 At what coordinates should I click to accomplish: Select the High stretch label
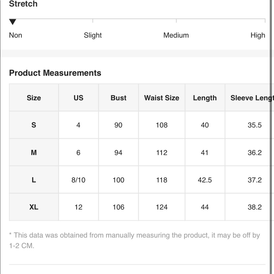[258, 35]
